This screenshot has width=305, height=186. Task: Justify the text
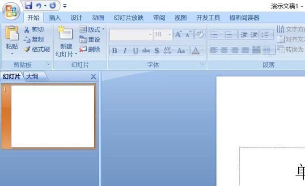click(245, 50)
